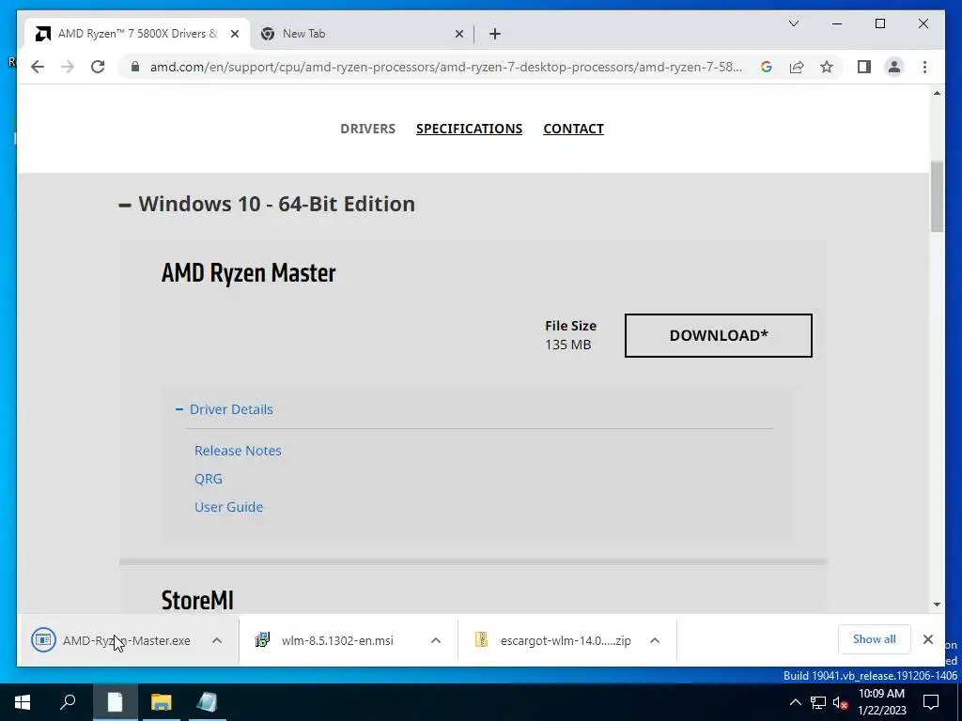
Task: Bookmark this page with the star icon
Action: [x=827, y=67]
